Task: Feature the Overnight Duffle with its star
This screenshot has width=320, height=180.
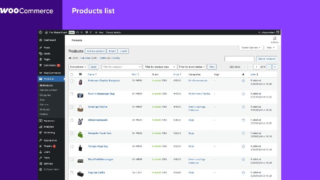Action: click(243, 107)
